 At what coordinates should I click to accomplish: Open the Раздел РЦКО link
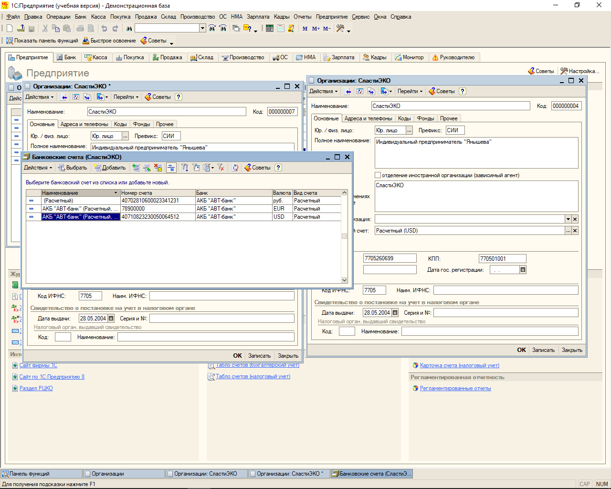[x=36, y=388]
